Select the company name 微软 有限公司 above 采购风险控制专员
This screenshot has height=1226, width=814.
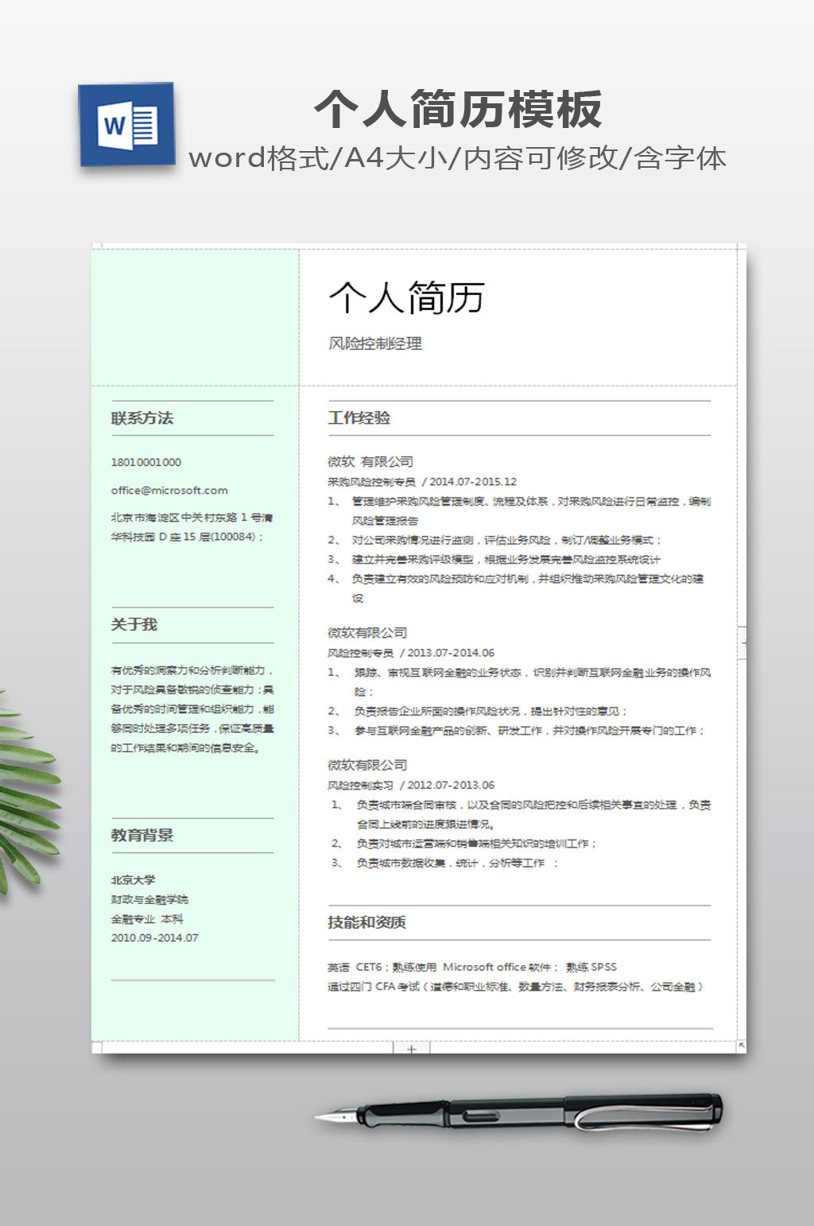(x=370, y=462)
